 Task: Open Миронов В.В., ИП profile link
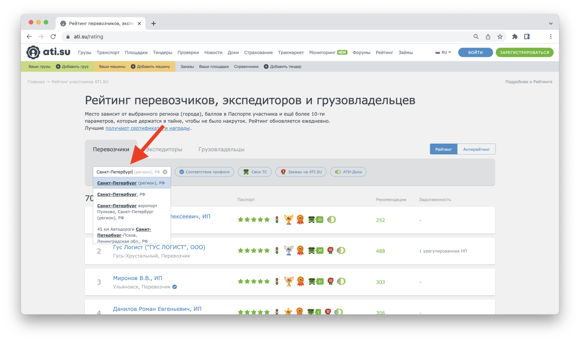click(137, 278)
